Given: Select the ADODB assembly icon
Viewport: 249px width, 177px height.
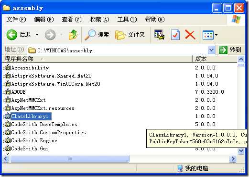Looking at the screenshot, I should tap(7, 92).
